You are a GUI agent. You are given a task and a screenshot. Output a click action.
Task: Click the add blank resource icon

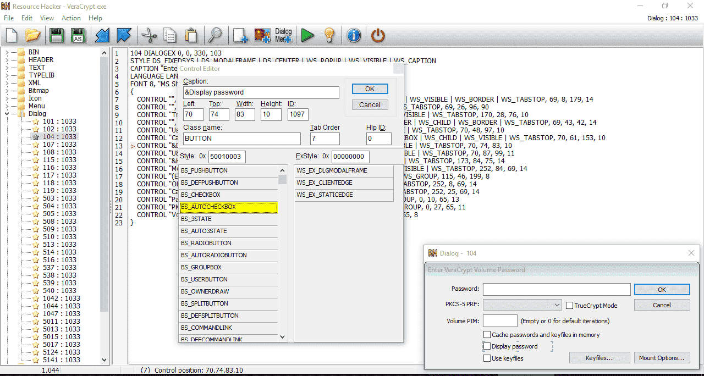pos(240,35)
